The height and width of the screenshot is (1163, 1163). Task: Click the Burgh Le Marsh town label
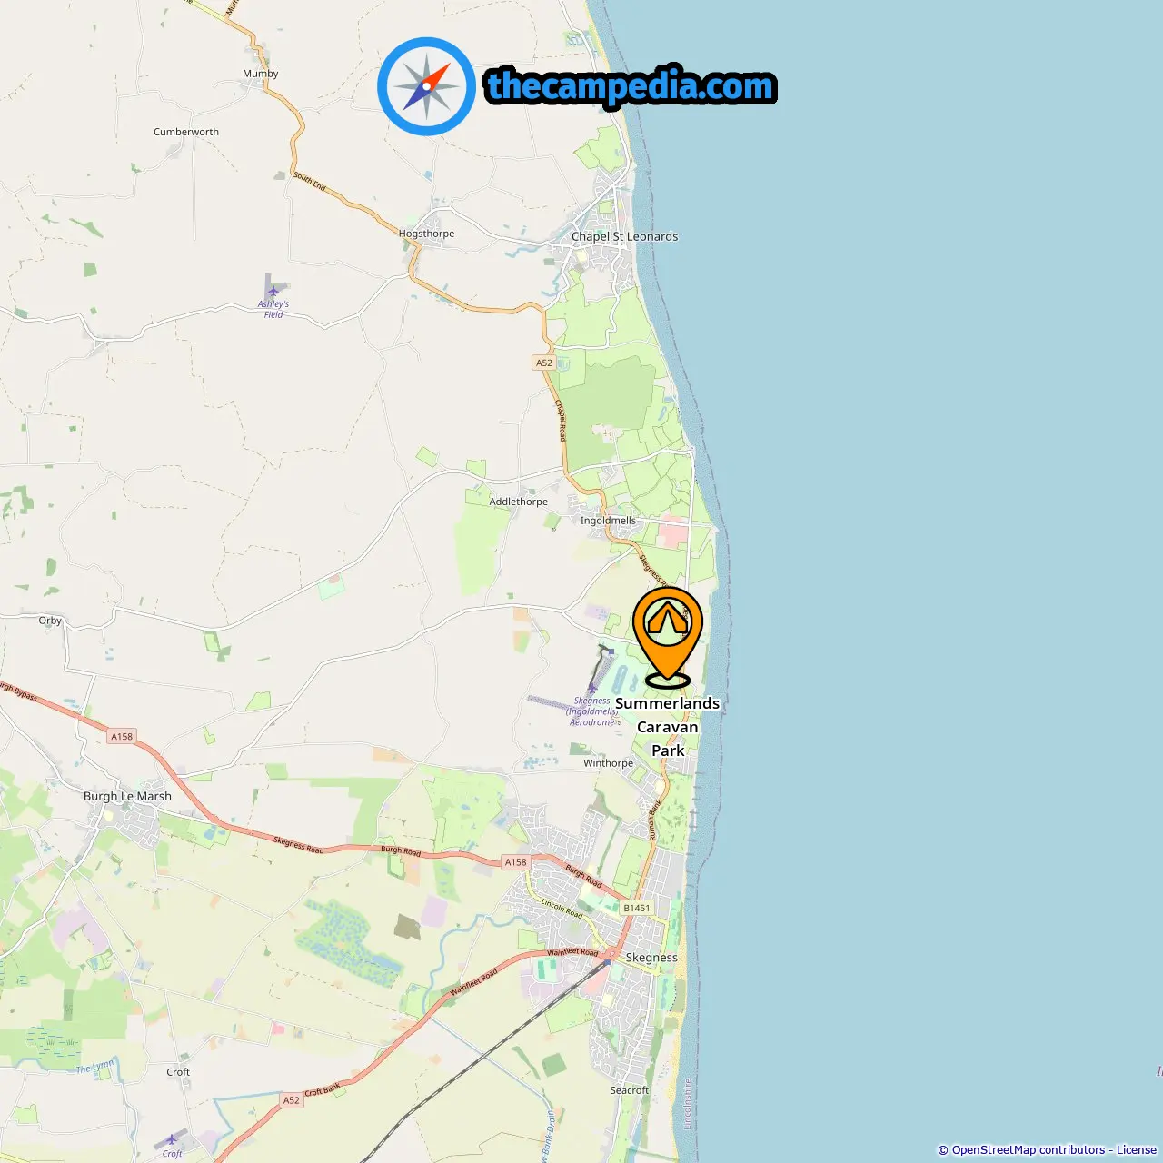coord(127,796)
